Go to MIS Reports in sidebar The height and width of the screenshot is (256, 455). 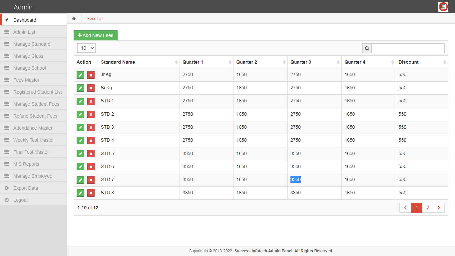pyautogui.click(x=26, y=164)
